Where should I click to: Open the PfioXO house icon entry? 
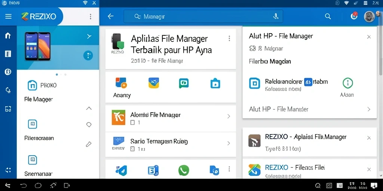pyautogui.click(x=33, y=85)
